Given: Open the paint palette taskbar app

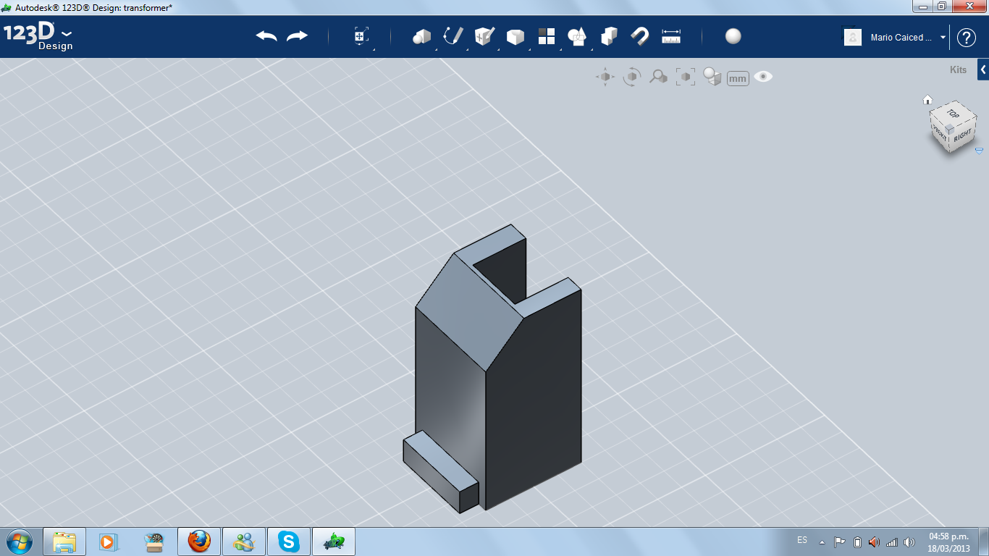Looking at the screenshot, I should (x=153, y=542).
